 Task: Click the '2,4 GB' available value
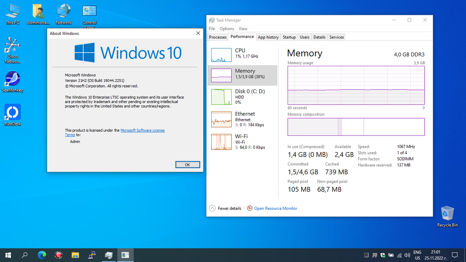[344, 155]
